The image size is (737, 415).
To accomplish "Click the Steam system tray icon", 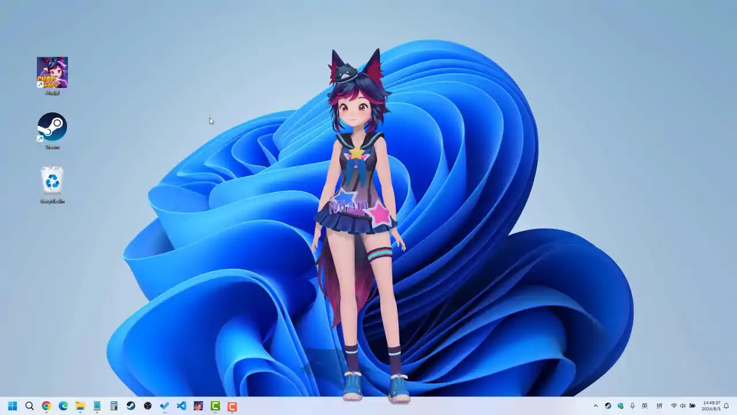I will 608,406.
